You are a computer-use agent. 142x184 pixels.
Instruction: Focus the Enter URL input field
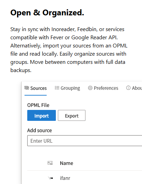tap(85, 141)
